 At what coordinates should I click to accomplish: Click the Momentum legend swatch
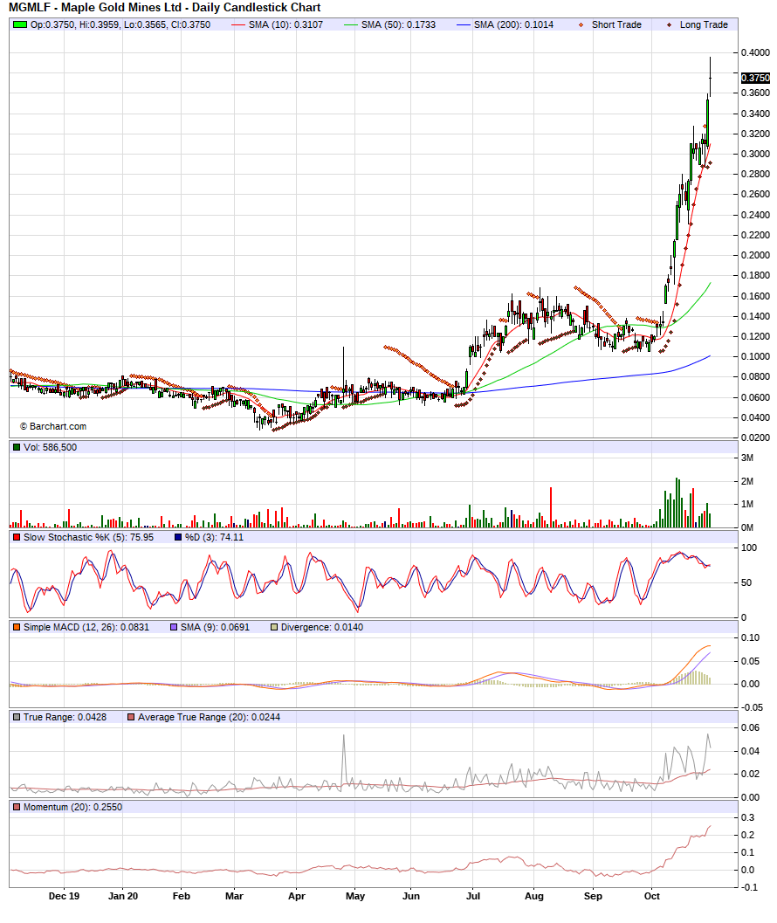tap(17, 808)
